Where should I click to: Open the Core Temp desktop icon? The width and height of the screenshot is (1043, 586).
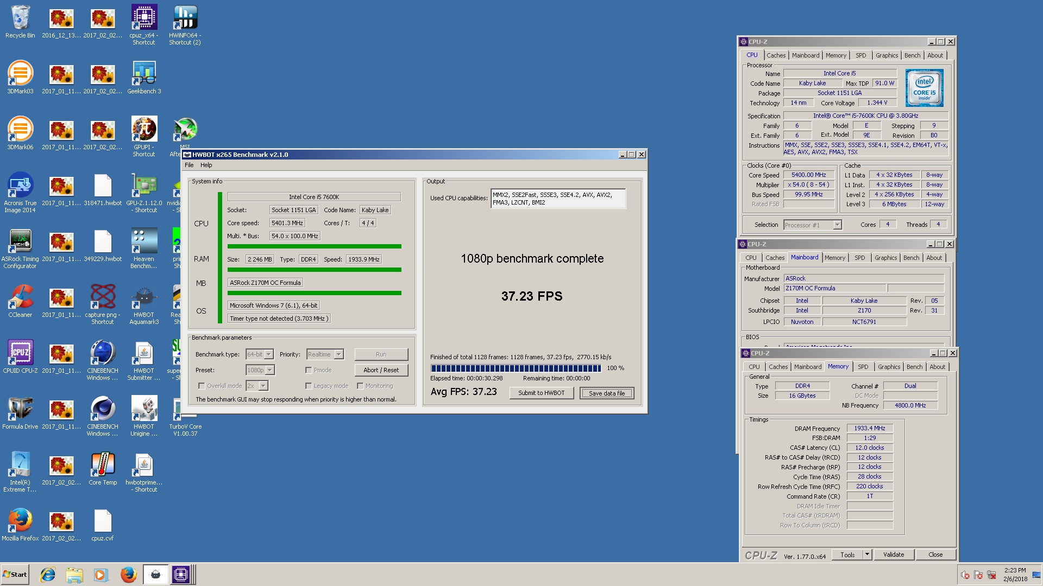[103, 468]
